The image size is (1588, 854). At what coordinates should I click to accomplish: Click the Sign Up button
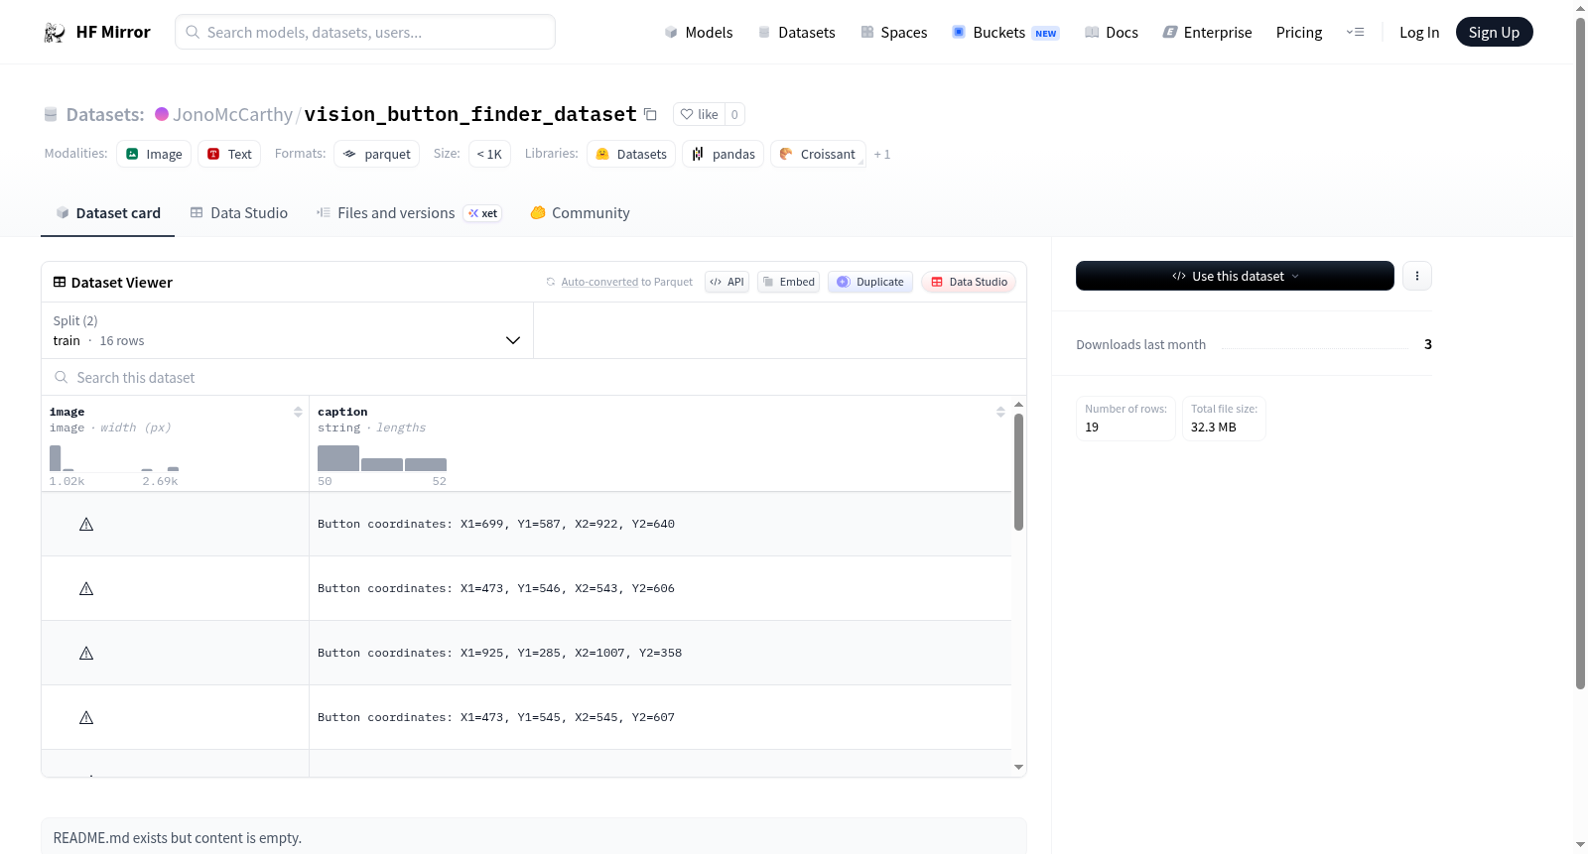(1494, 32)
